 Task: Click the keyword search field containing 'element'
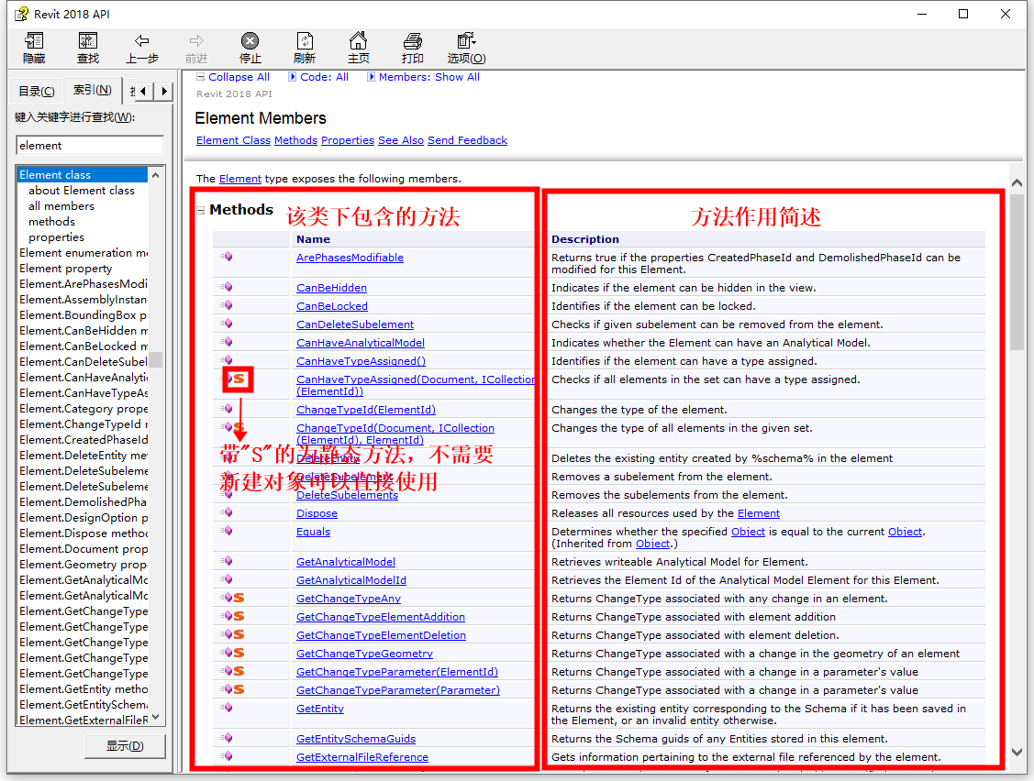click(x=90, y=146)
